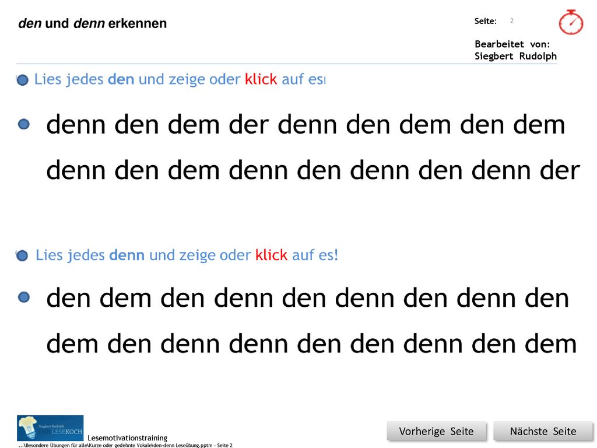
Task: Click the bullet beside the first word row
Action: pyautogui.click(x=23, y=124)
